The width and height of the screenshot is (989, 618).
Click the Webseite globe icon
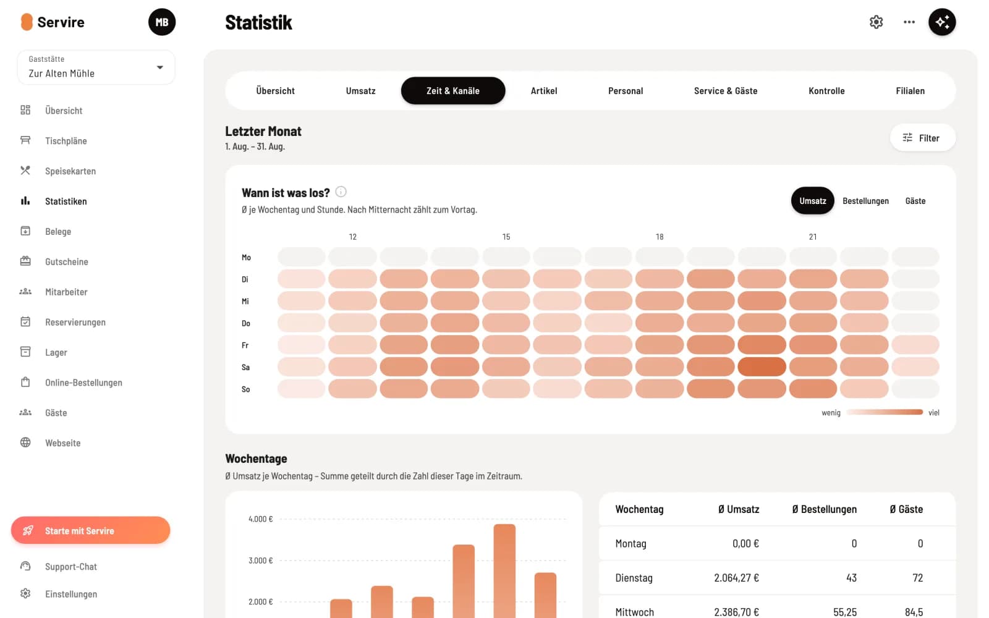(x=25, y=442)
